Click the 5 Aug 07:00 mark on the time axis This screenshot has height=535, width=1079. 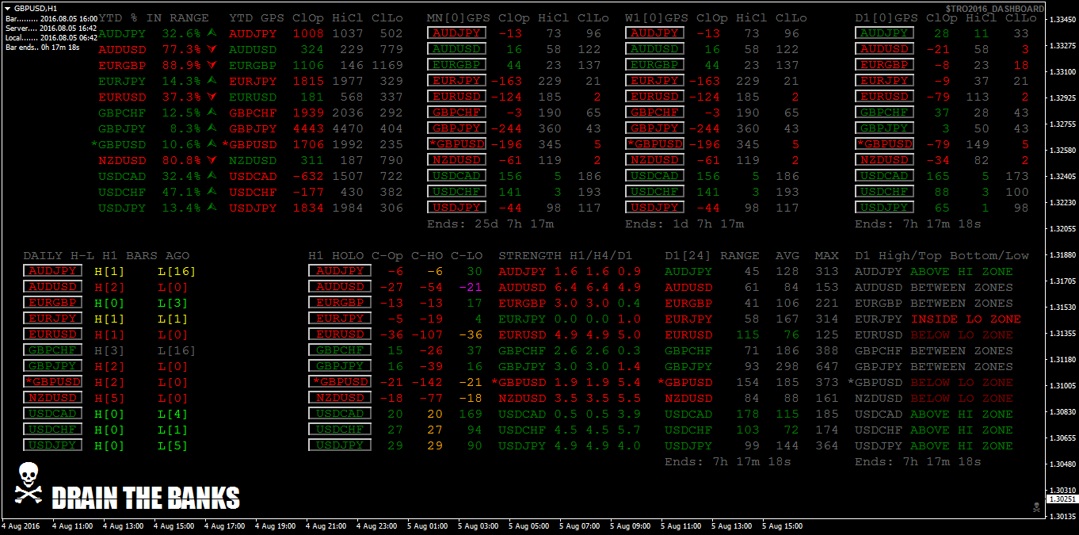(579, 525)
